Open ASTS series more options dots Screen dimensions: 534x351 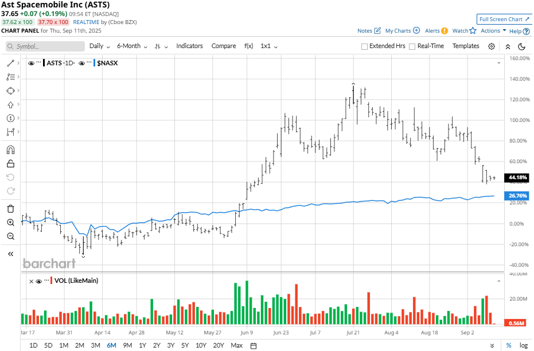[39, 62]
